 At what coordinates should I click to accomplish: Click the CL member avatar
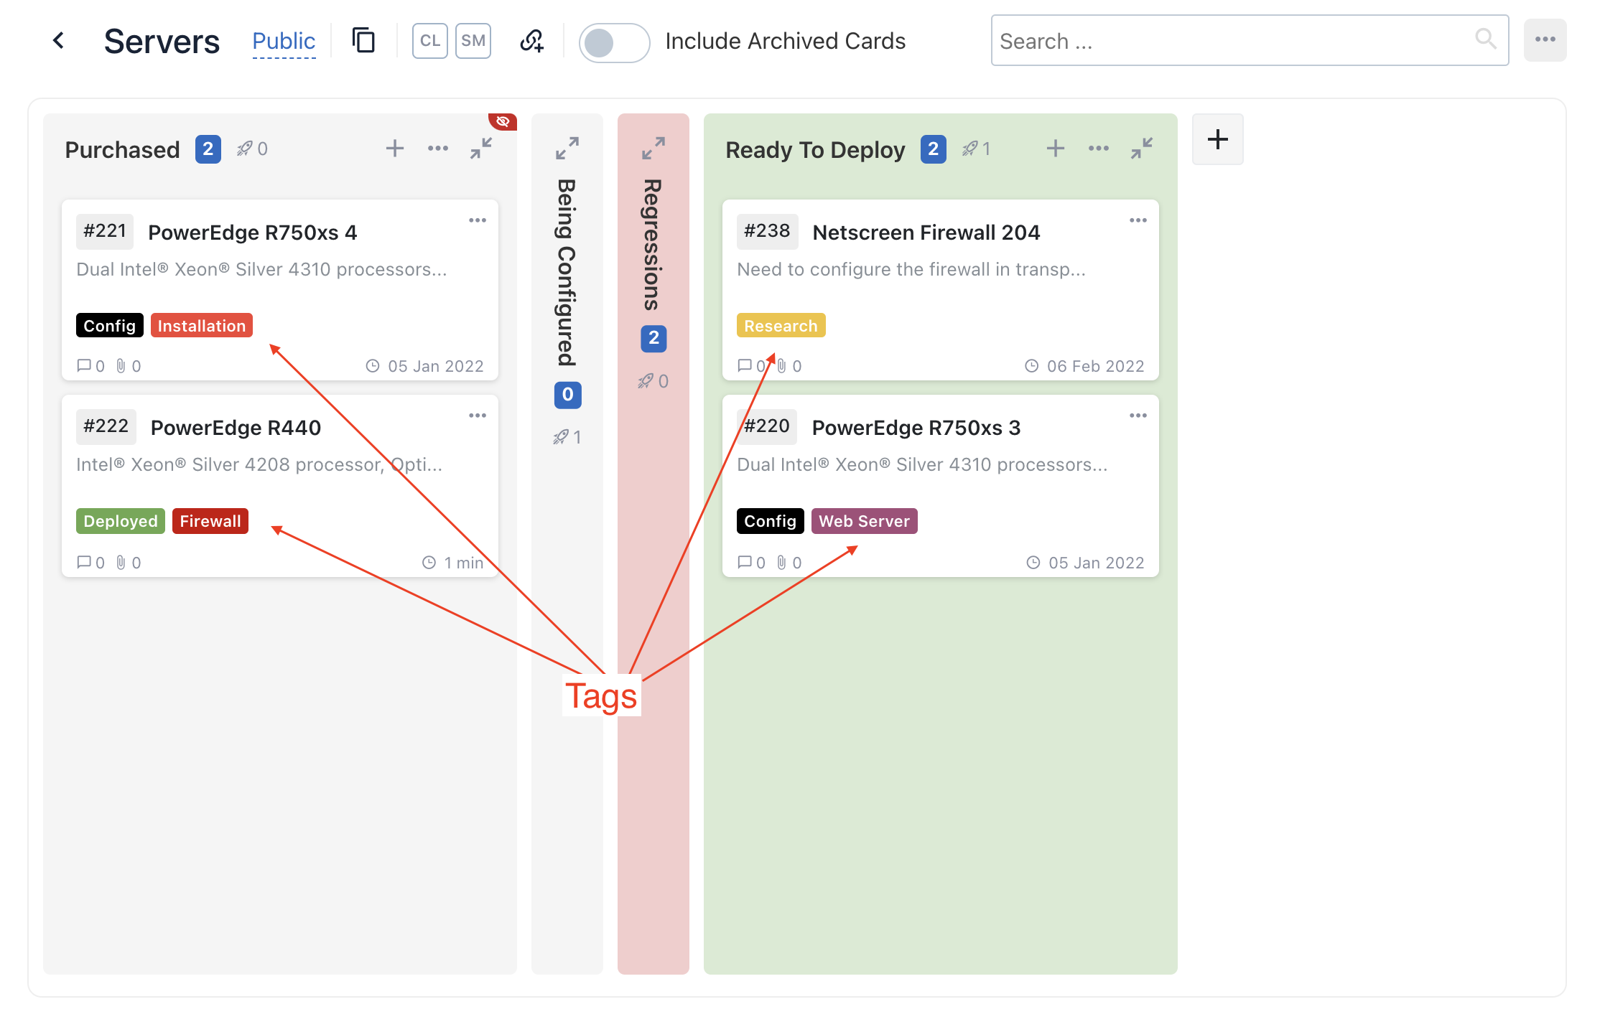click(x=429, y=40)
